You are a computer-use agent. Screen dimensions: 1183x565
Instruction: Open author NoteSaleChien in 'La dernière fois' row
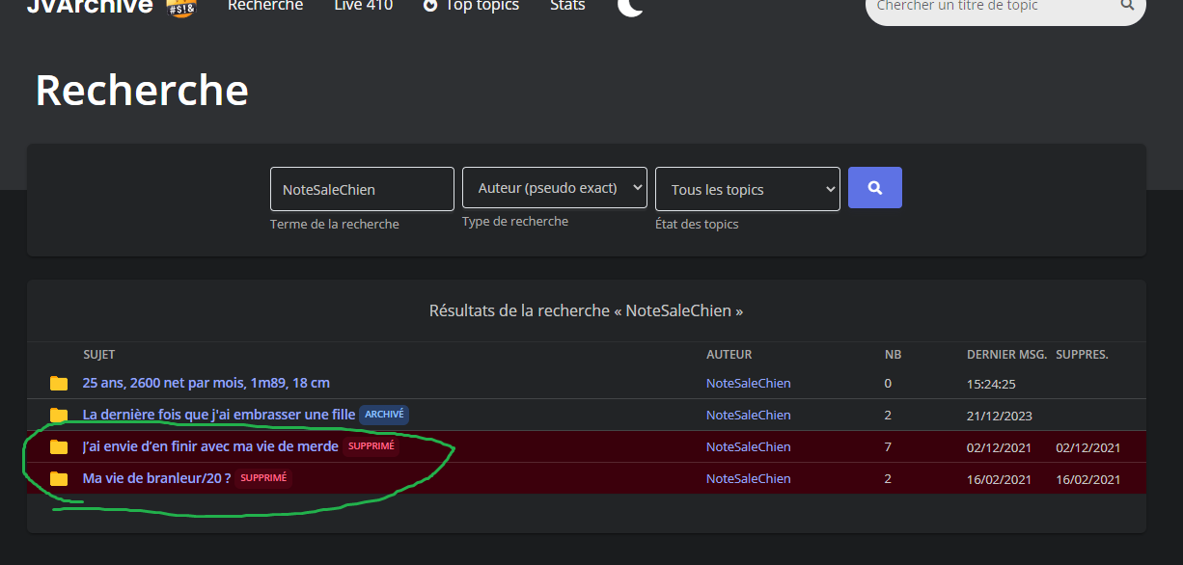pos(748,415)
